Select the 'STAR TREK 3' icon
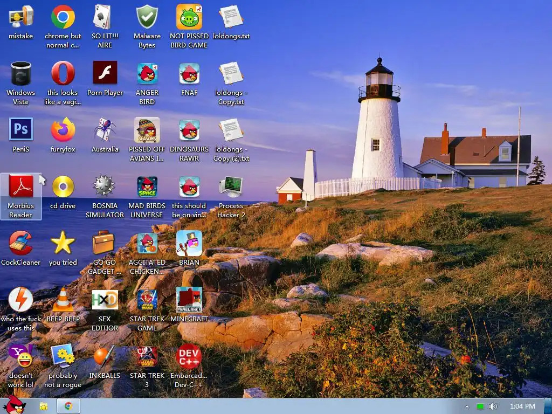552x414 pixels. (147, 356)
